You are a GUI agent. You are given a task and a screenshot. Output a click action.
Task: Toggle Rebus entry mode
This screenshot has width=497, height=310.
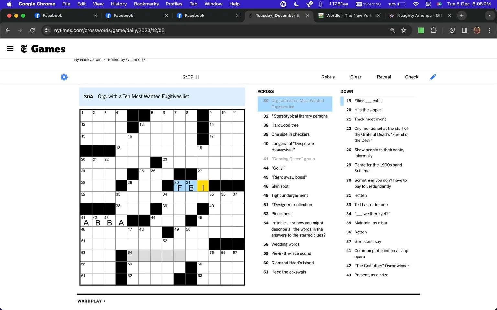pos(328,77)
